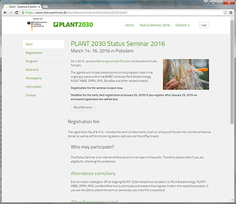
Task: Click the Bundesministerium federal eagle logo
Action: pos(37,24)
